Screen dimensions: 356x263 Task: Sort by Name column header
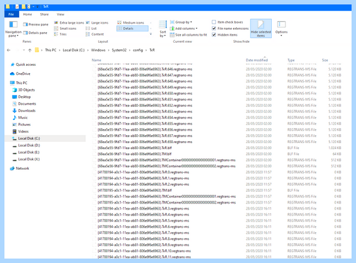(x=97, y=60)
